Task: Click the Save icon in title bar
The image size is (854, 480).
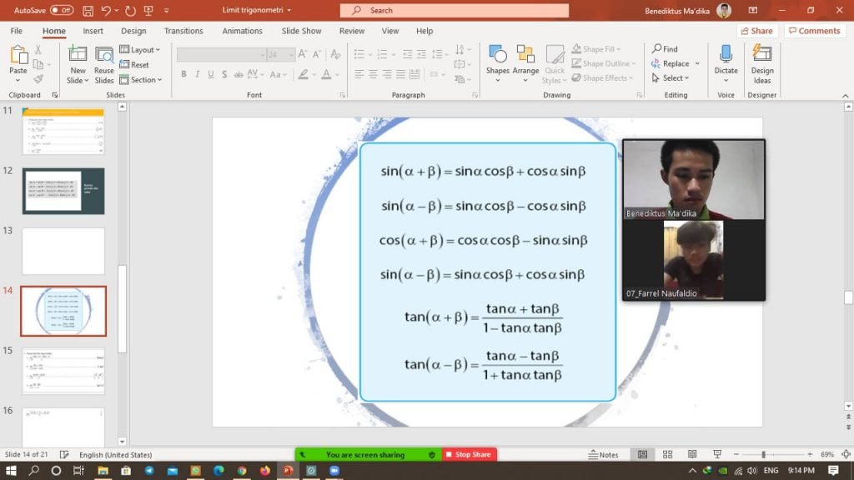Action: 88,10
